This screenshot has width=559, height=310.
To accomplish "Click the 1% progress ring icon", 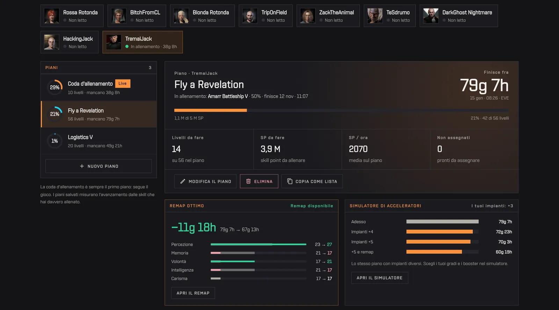I will 55,141.
